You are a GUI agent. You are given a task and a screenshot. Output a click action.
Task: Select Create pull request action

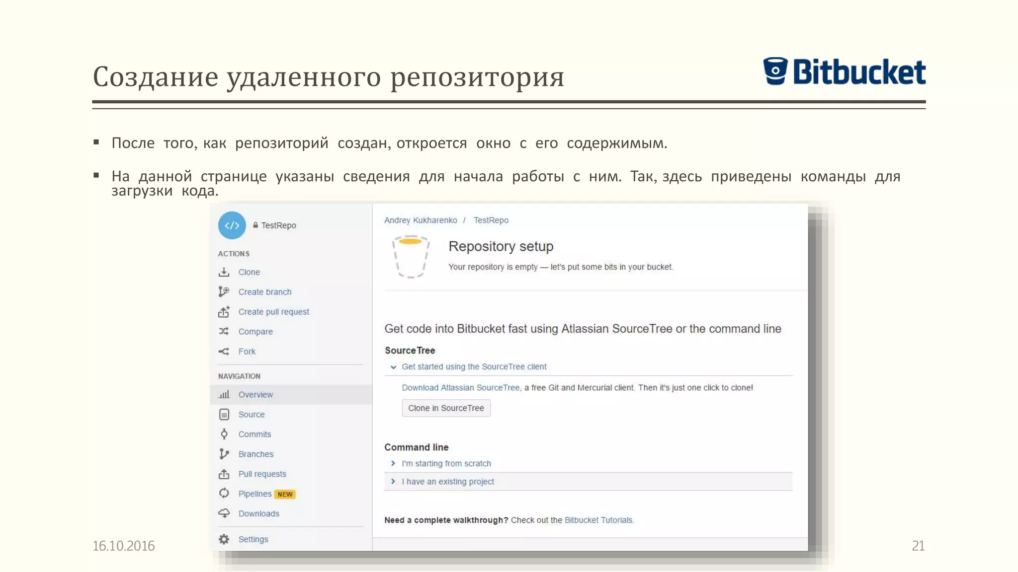[274, 312]
